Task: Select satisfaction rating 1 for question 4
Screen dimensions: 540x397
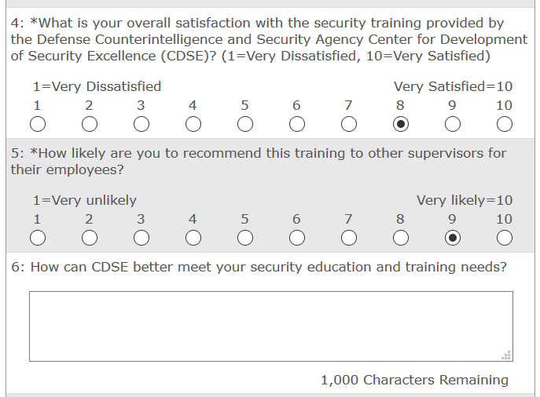Action: click(x=37, y=124)
